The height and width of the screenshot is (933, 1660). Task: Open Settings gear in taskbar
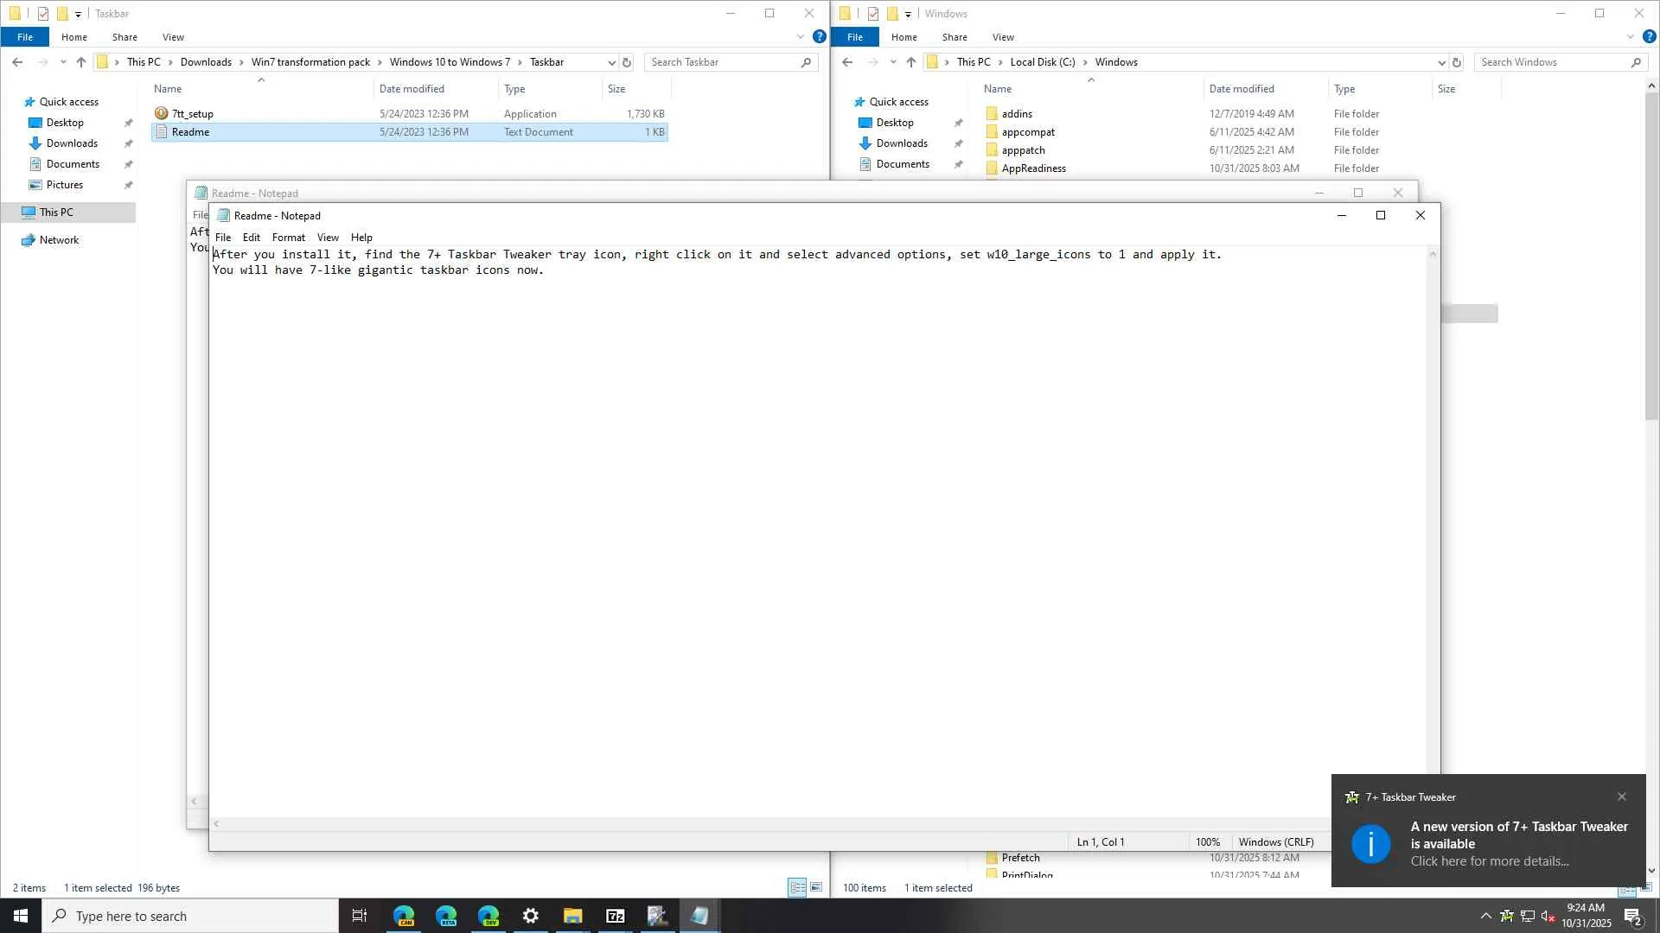pos(530,916)
